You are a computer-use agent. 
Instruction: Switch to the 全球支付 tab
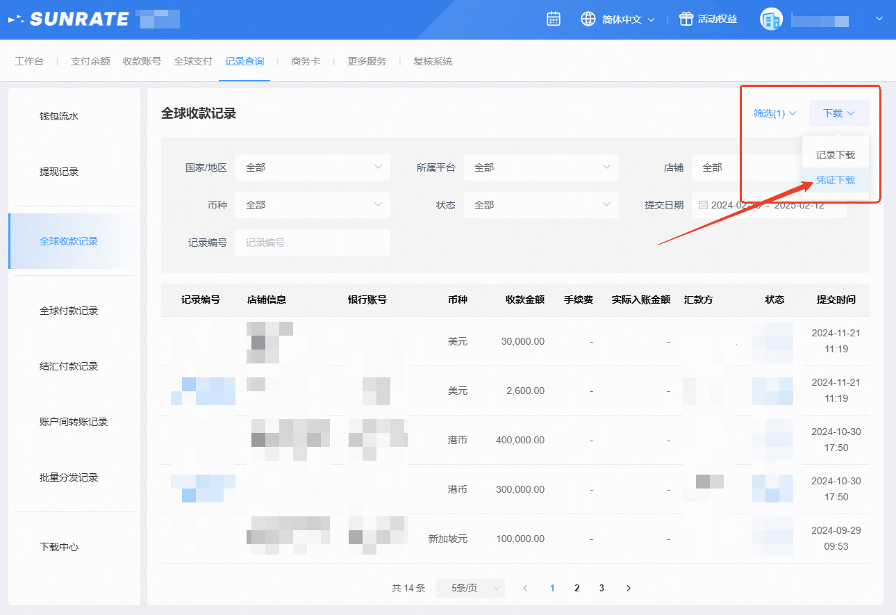point(193,61)
